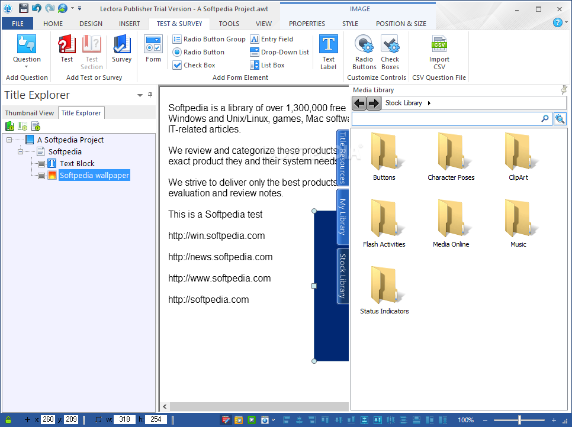Add a Radio Button Group element
The width and height of the screenshot is (572, 427).
[x=208, y=39]
